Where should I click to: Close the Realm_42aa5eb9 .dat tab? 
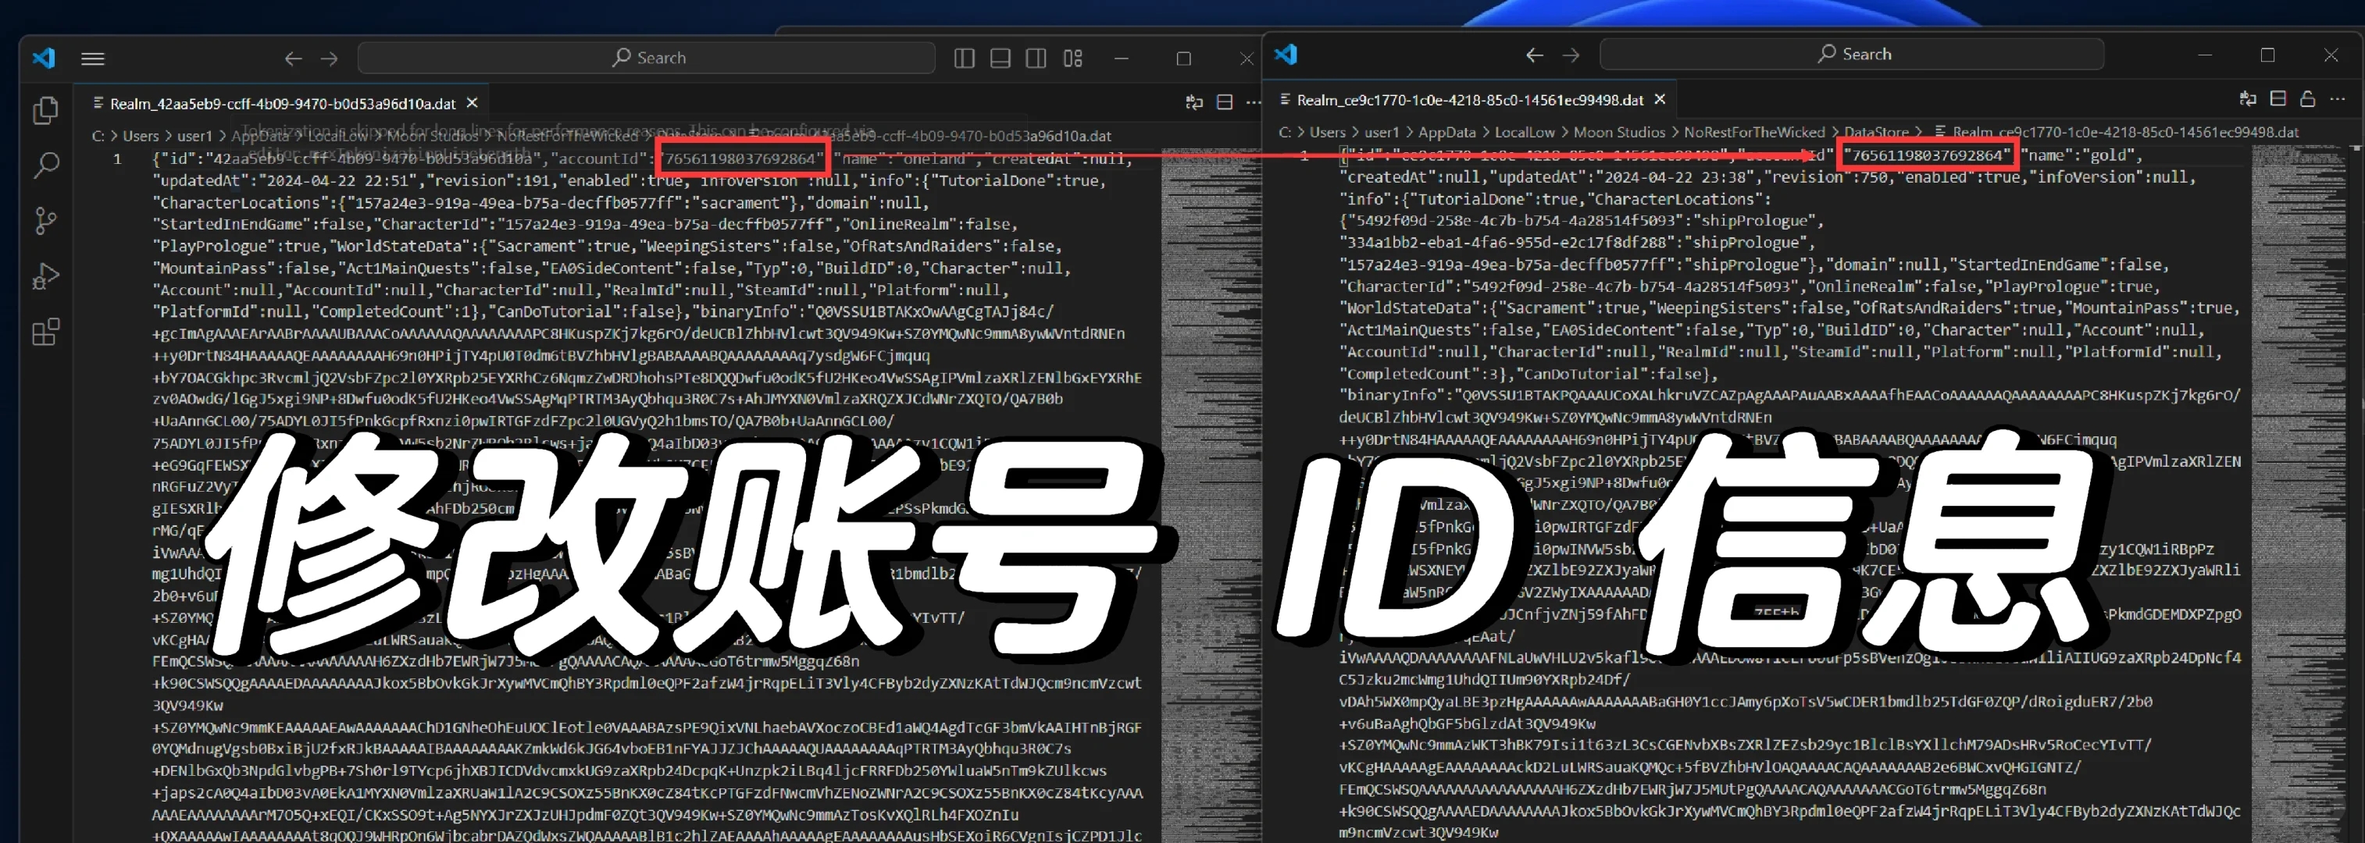click(x=472, y=103)
